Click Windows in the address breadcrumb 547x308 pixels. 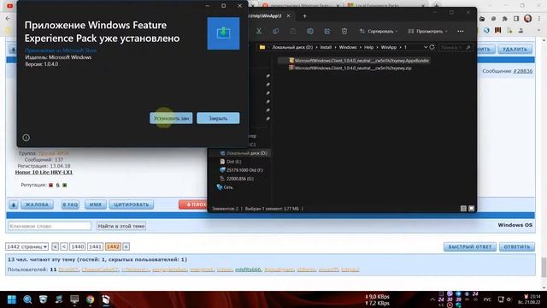348,47
